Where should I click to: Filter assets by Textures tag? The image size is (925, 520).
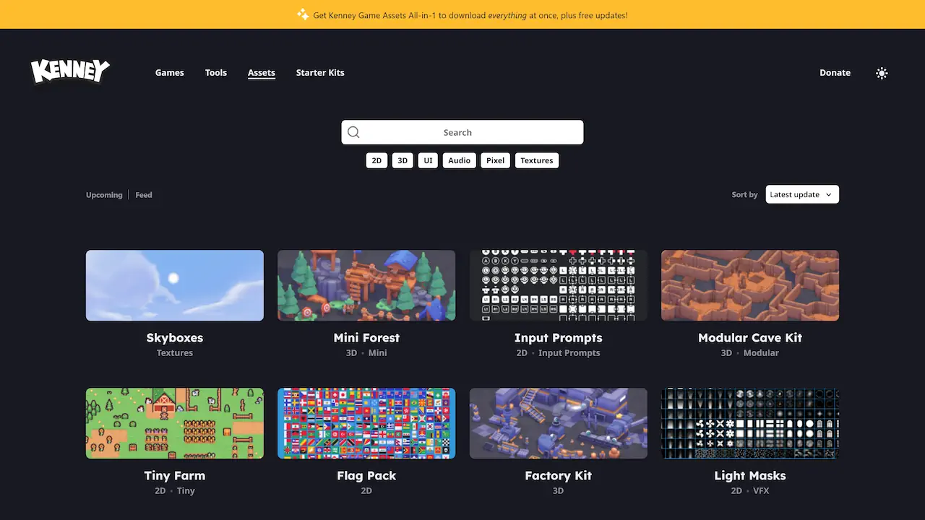pos(537,160)
